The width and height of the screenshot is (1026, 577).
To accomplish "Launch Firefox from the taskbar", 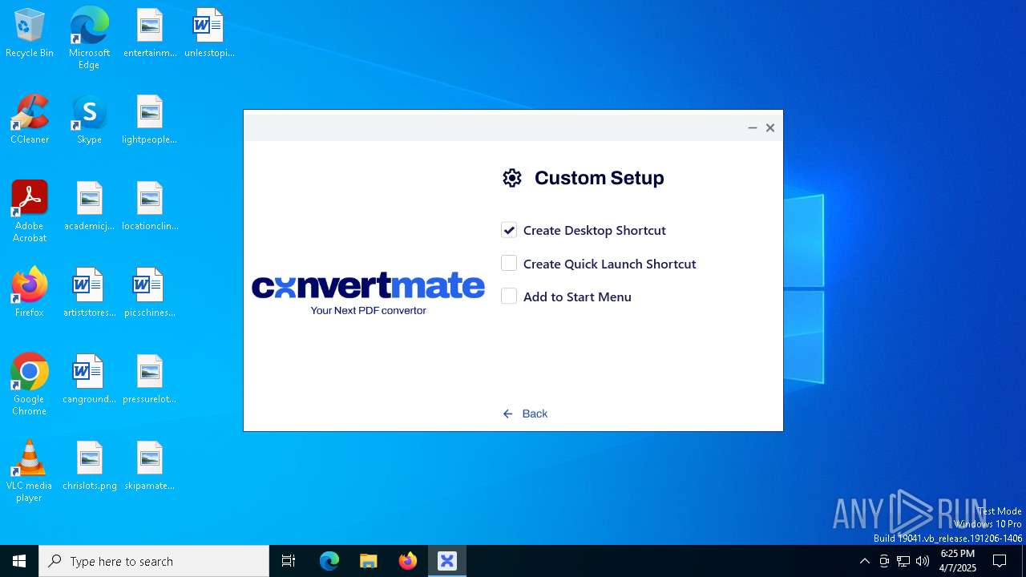I will pos(408,561).
